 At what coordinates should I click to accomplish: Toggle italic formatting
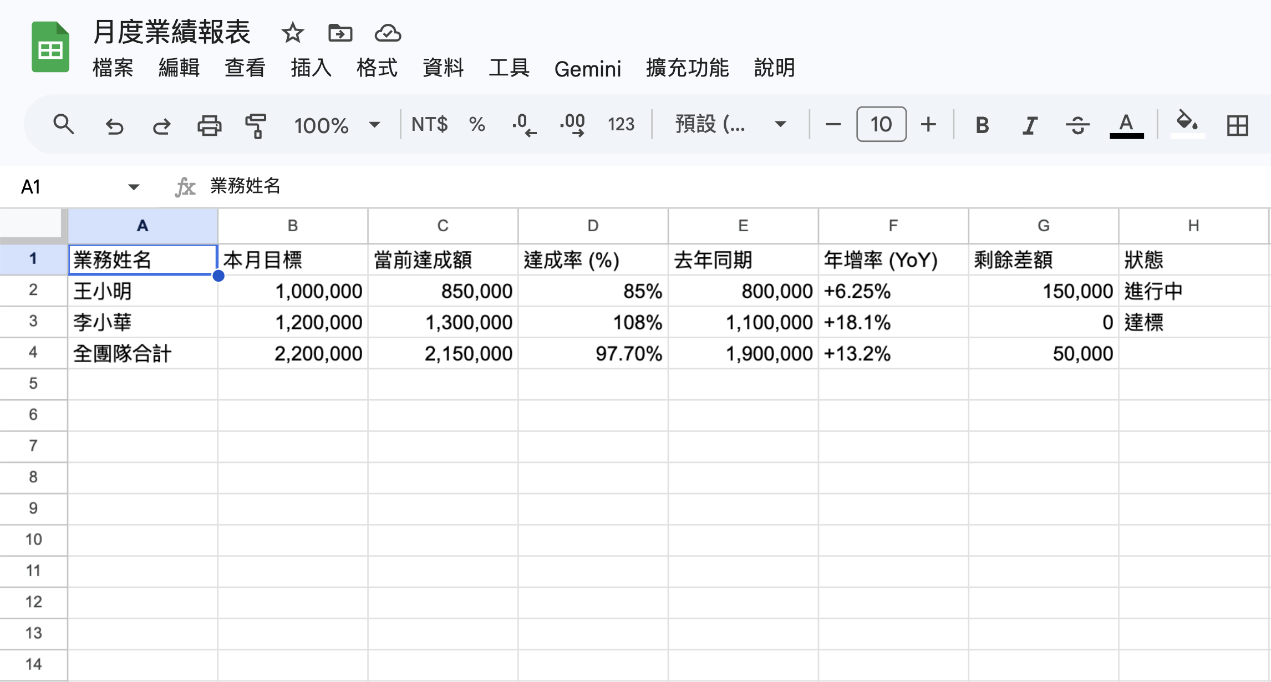coord(1029,125)
